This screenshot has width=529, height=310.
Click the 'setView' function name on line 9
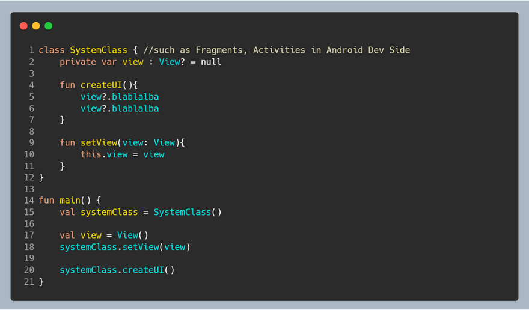tap(99, 143)
